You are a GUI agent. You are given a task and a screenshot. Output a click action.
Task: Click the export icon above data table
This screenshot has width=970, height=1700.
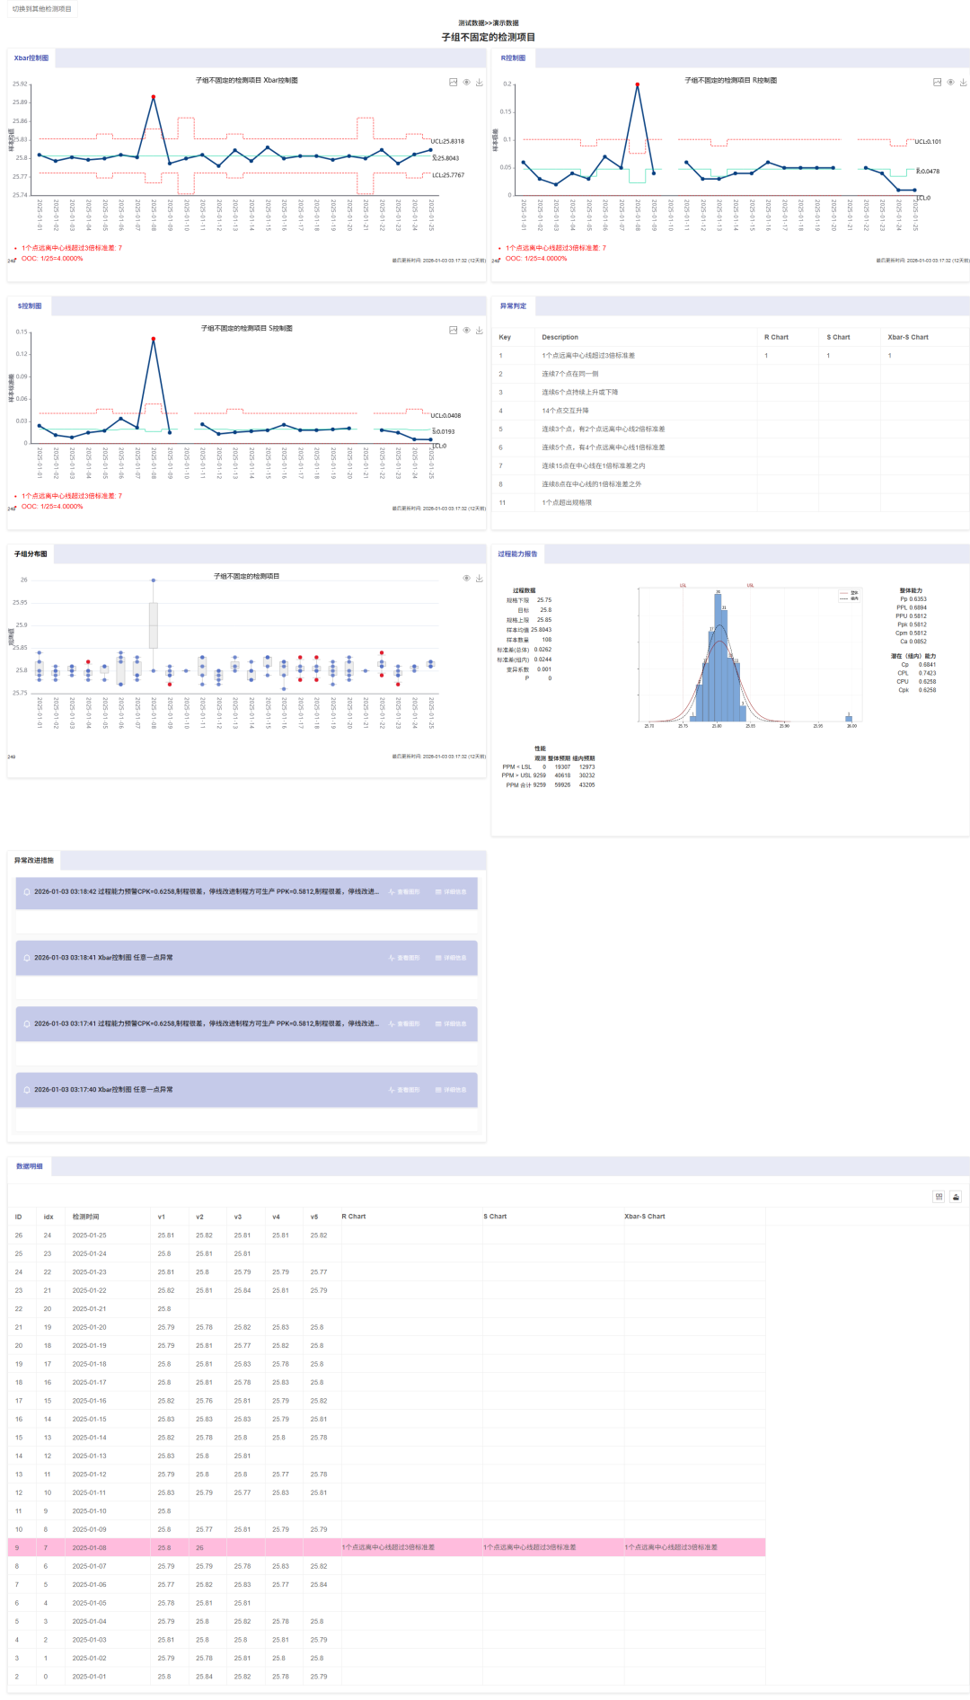pyautogui.click(x=956, y=1196)
